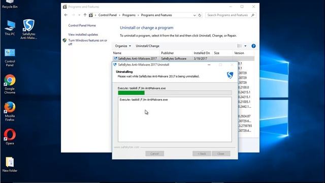Screen dimensions: 325x183
Task: Click the uninstall log text box
Action: coord(175,119)
